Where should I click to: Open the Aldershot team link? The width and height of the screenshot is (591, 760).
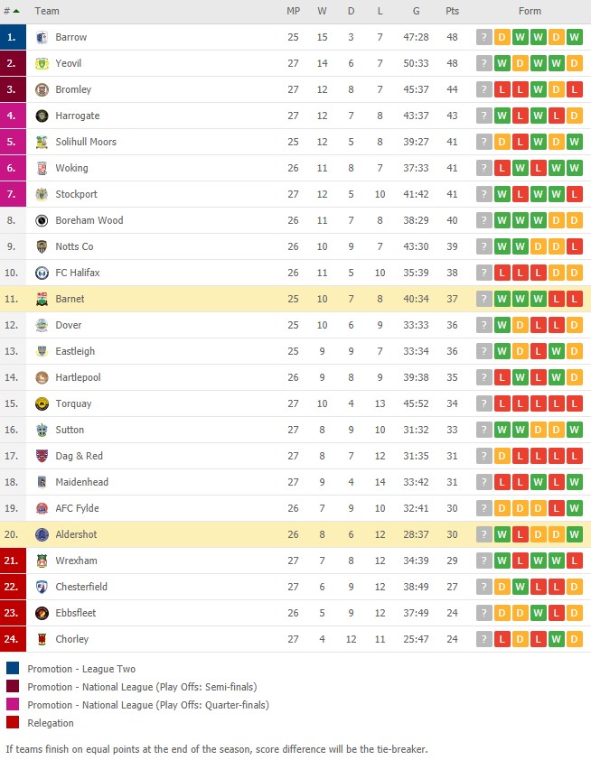76,534
